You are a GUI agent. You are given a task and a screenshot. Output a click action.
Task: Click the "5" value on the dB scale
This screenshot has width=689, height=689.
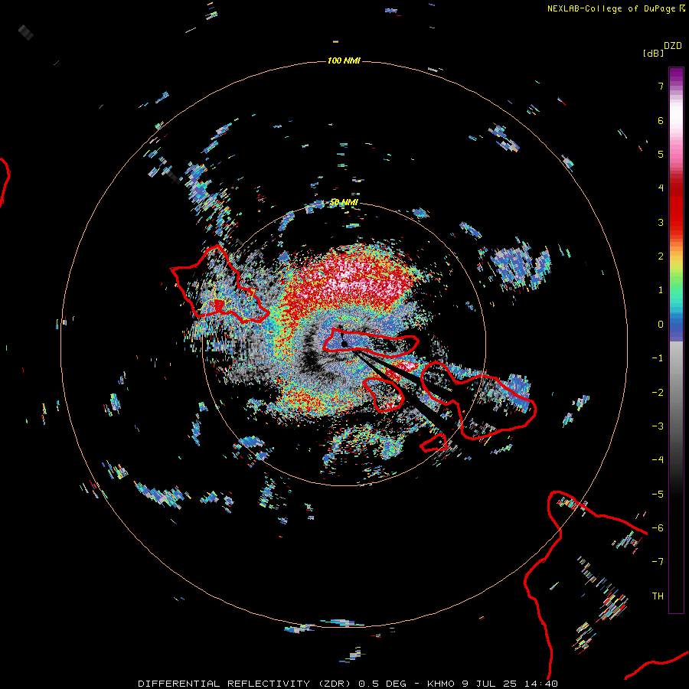point(661,154)
